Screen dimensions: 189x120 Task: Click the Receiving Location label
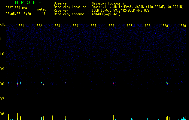click(70, 7)
